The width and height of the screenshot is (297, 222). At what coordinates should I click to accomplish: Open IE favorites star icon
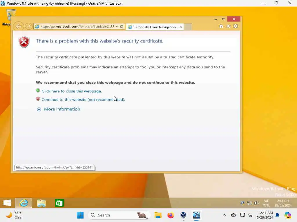pyautogui.click(x=229, y=26)
